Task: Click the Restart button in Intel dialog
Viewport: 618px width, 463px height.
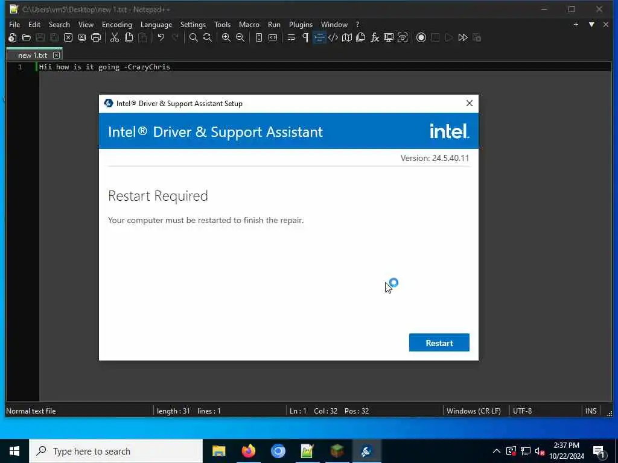Action: pos(439,342)
